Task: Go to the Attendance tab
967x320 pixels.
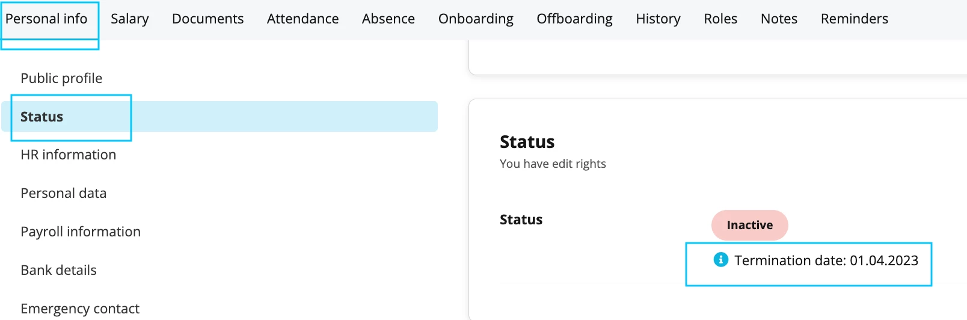Action: (302, 19)
